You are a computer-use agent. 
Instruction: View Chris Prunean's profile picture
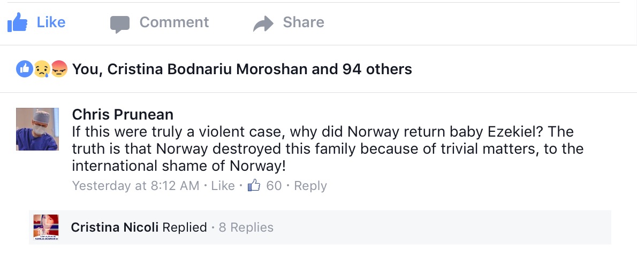pyautogui.click(x=37, y=129)
